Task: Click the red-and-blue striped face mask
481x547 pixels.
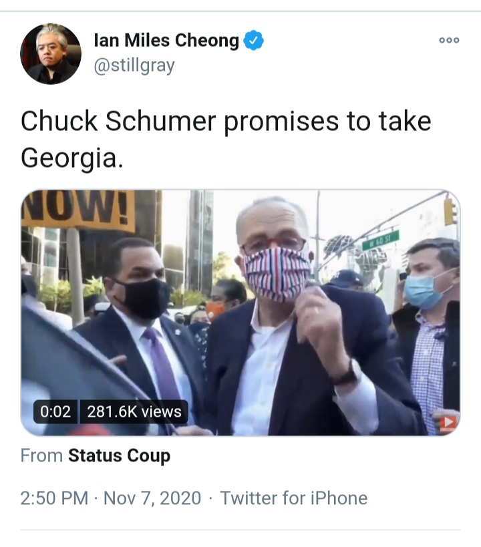Action: tap(277, 273)
